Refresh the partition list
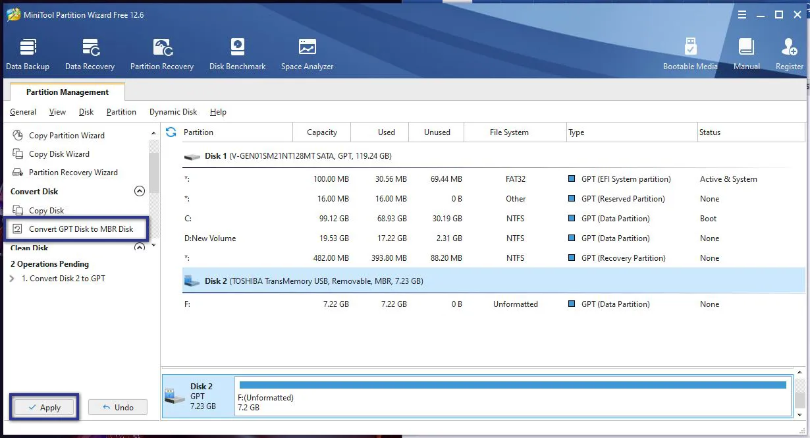Screen dimensions: 810x438 171,132
